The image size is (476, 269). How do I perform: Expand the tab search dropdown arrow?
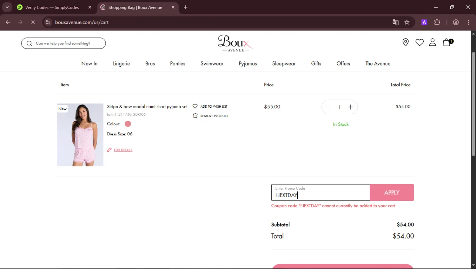[7, 7]
